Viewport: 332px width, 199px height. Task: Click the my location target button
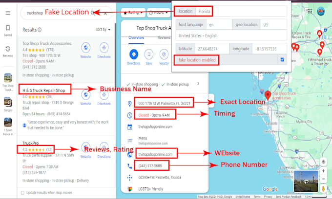[x=323, y=162]
